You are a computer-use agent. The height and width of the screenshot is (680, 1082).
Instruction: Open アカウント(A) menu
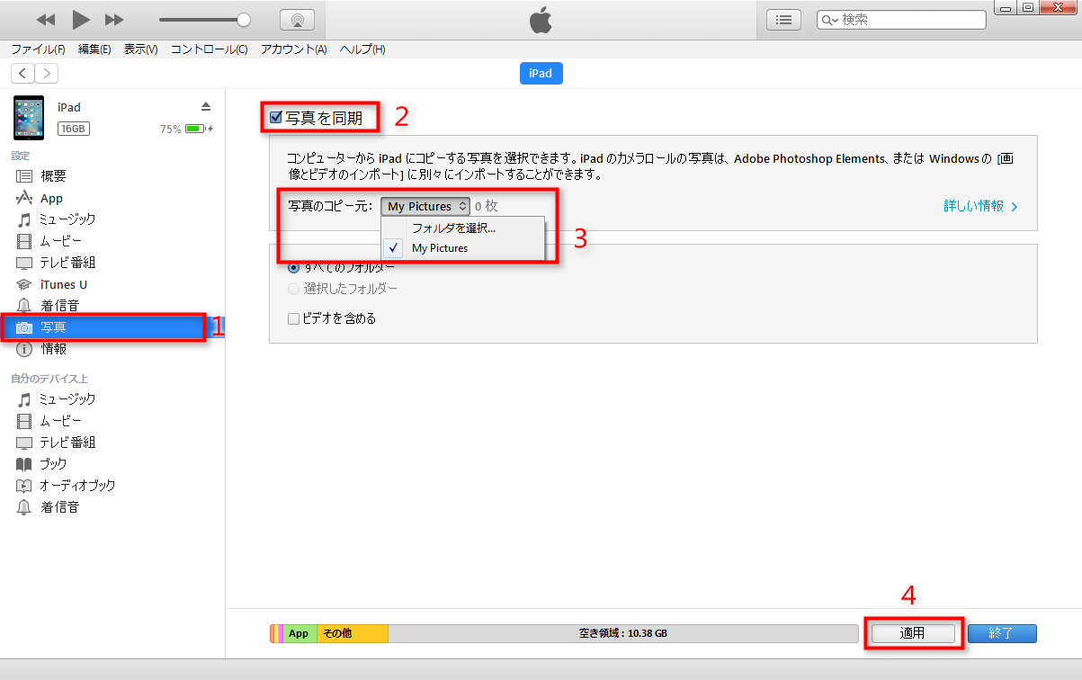click(x=293, y=49)
